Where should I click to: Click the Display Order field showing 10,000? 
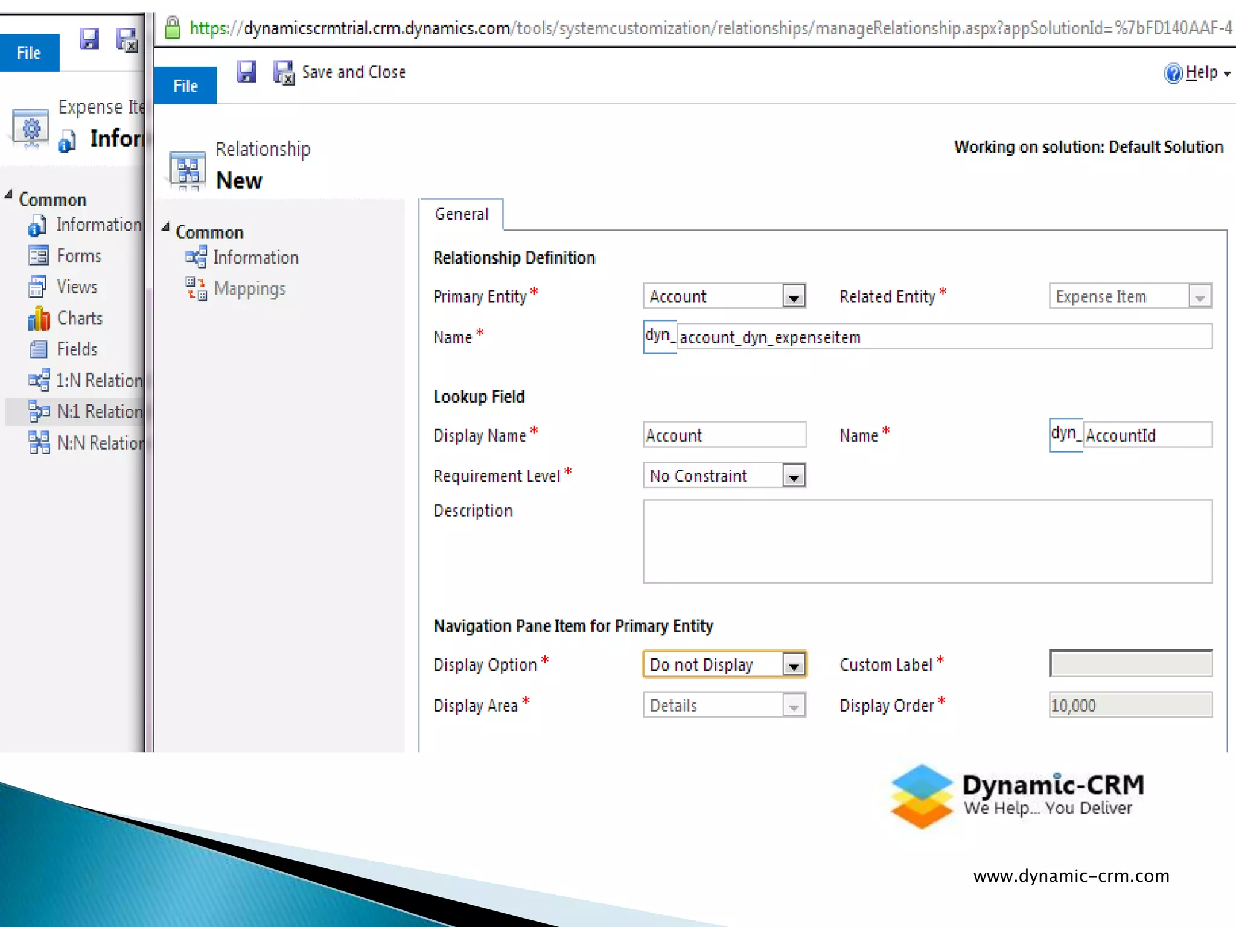click(x=1130, y=705)
